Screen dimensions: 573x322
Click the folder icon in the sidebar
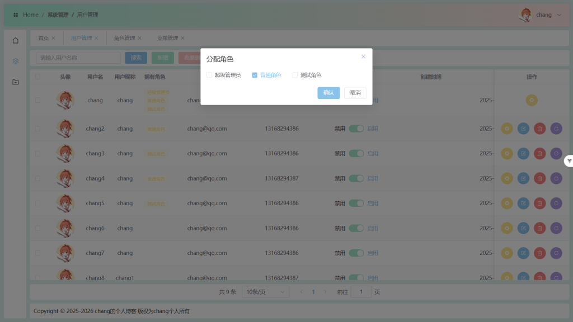point(15,82)
